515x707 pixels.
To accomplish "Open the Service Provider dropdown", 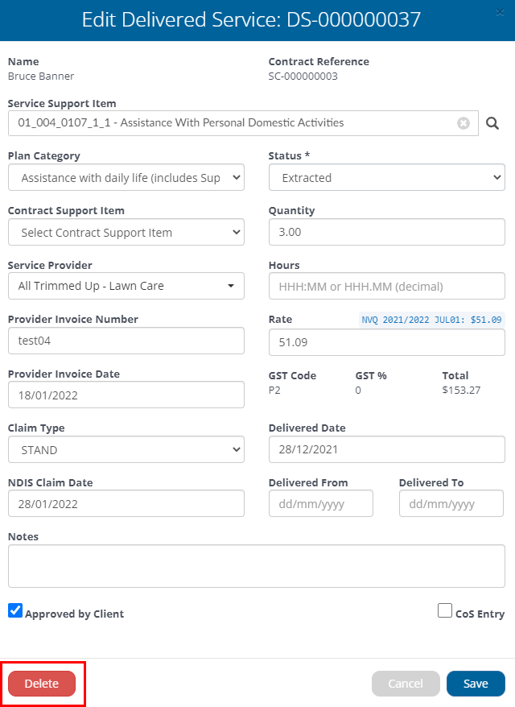I will pyautogui.click(x=126, y=286).
